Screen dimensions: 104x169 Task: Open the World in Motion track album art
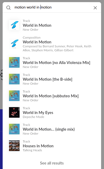coord(14,25)
